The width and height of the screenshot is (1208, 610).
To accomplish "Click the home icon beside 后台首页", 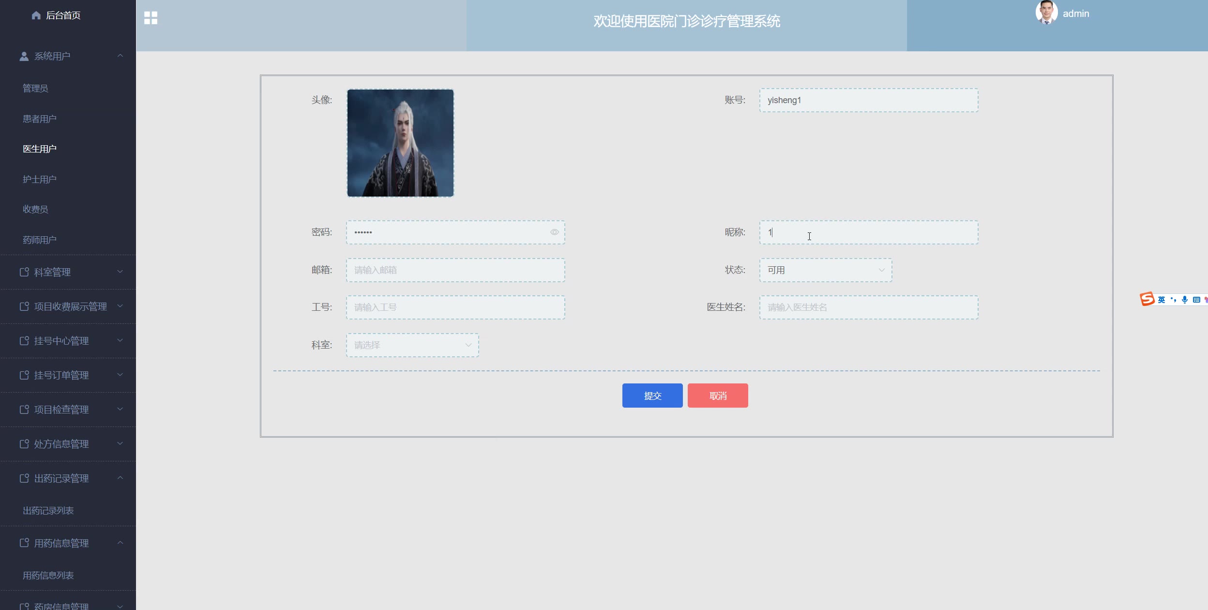I will tap(36, 15).
